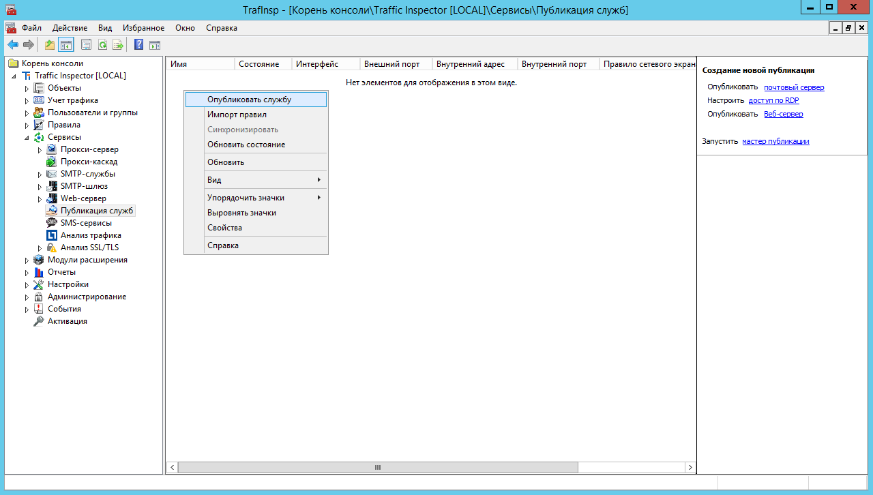This screenshot has width=873, height=495.
Task: Click the Веб-сервер link
Action: click(x=784, y=114)
